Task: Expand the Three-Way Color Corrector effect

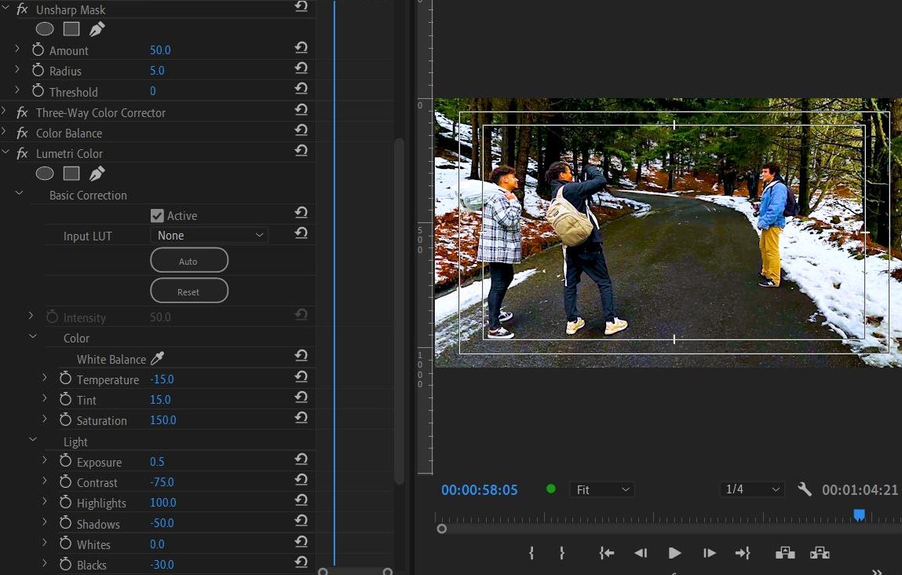Action: point(4,111)
